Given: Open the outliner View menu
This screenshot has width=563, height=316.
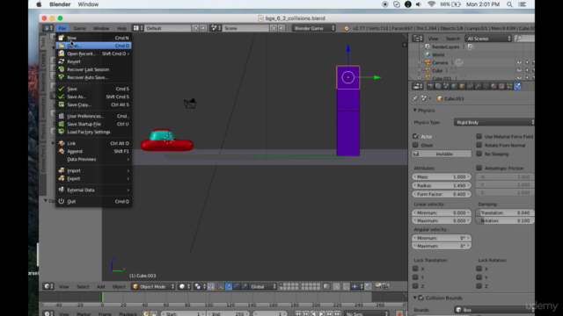Looking at the screenshot, I should pos(433,39).
